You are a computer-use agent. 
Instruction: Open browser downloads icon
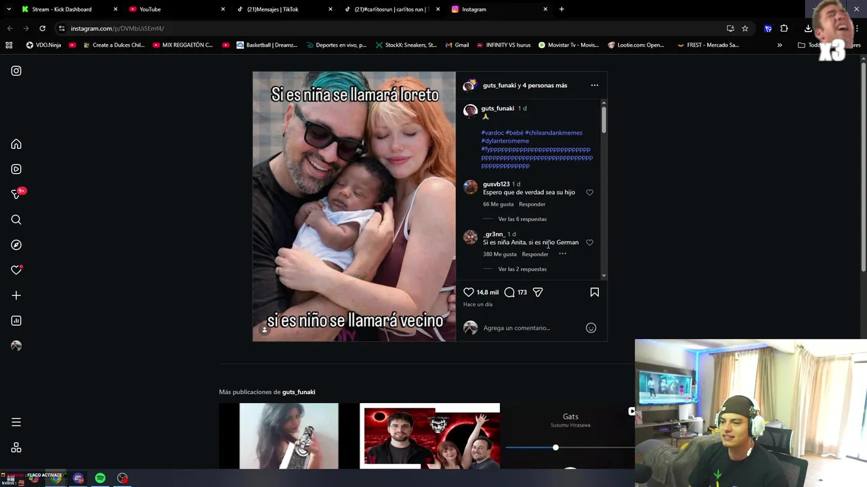click(808, 28)
